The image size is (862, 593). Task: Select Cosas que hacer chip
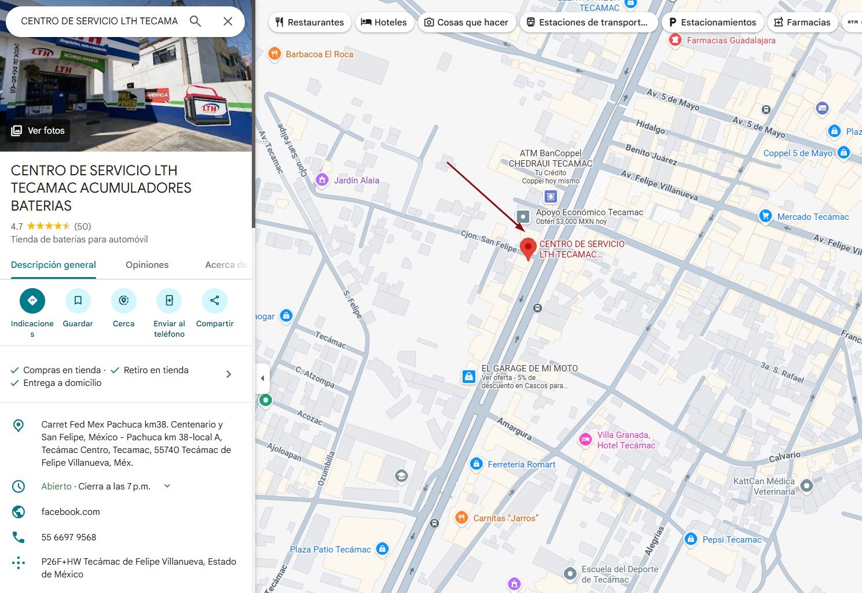pos(466,22)
